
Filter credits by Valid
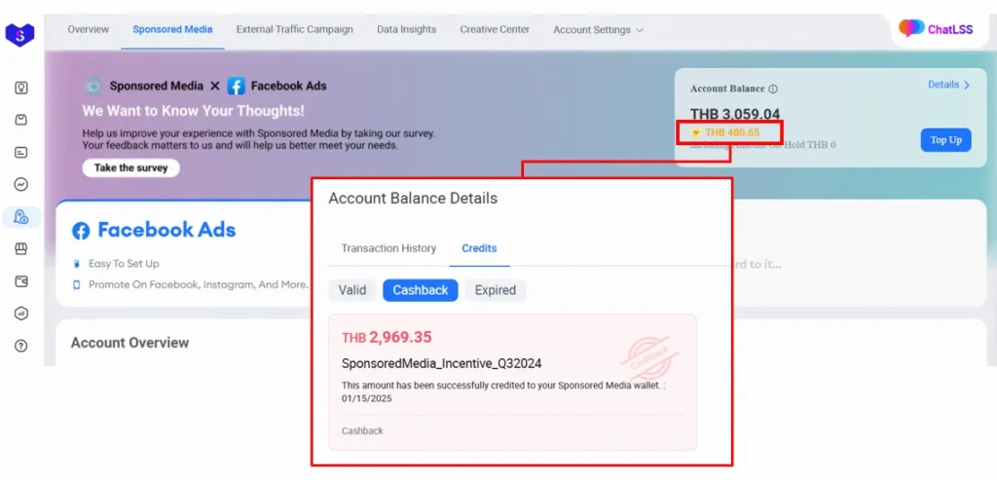[x=352, y=290]
